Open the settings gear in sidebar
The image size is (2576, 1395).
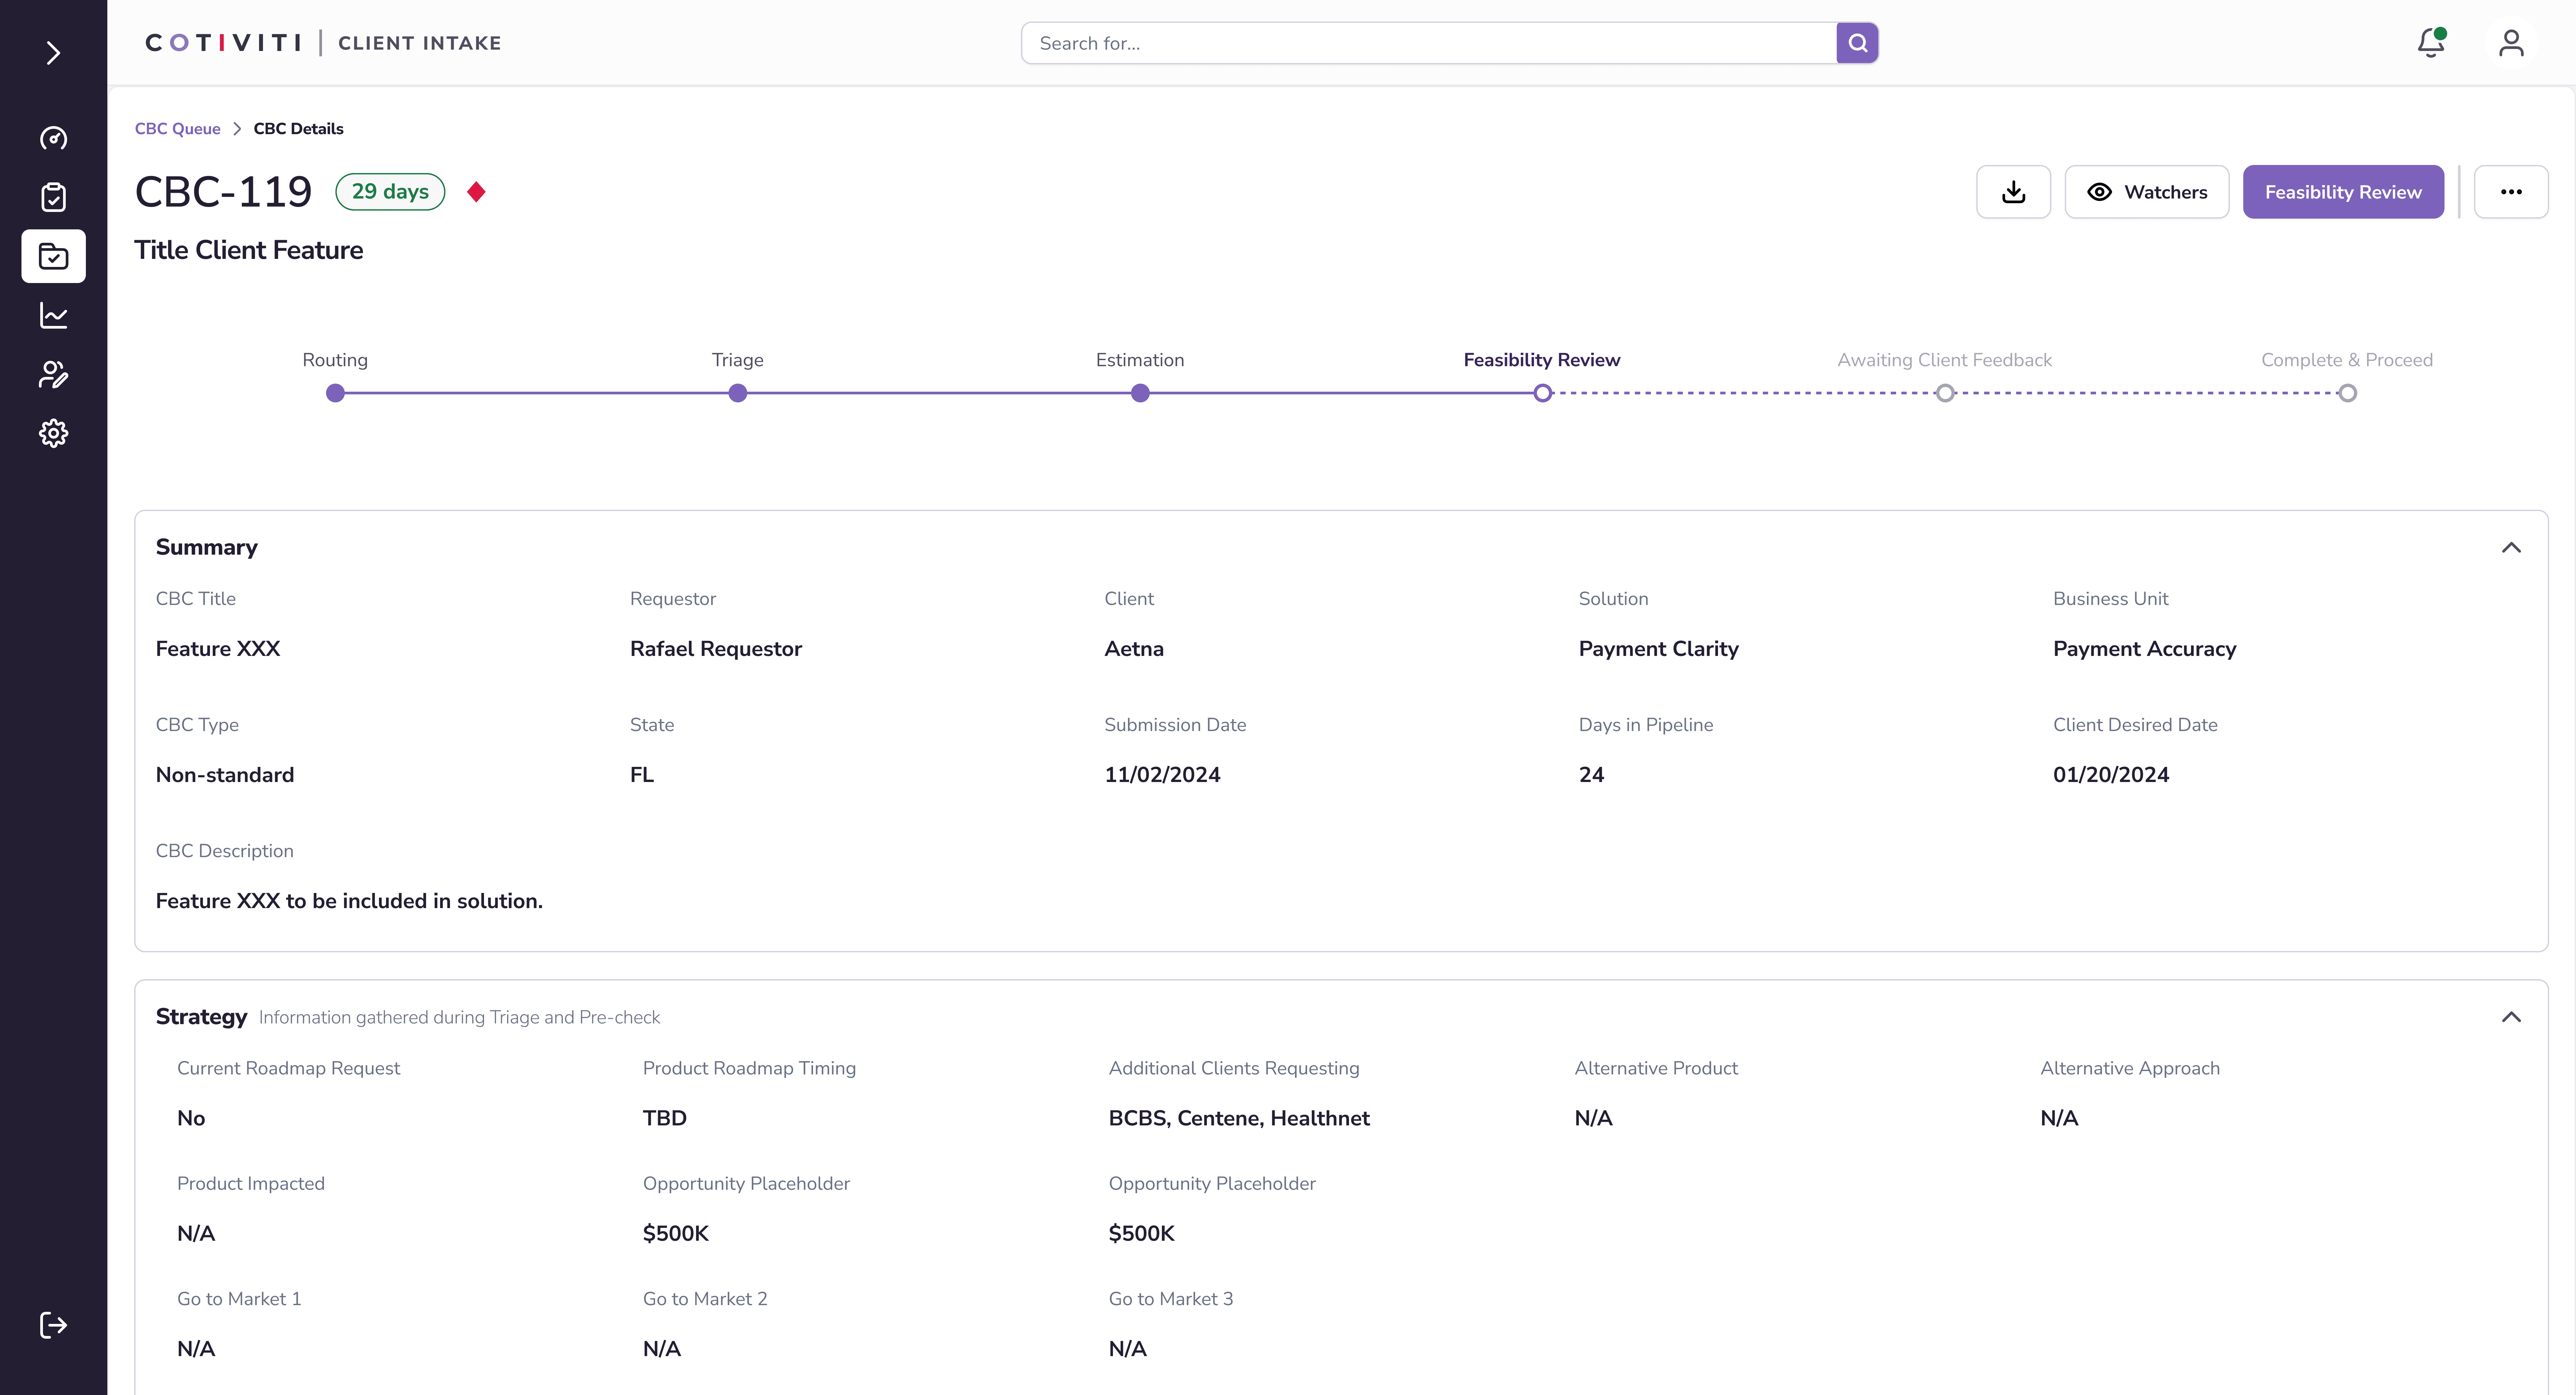(53, 433)
